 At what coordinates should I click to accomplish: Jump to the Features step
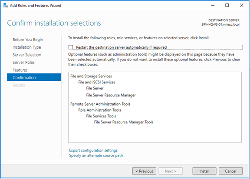[x=20, y=70]
